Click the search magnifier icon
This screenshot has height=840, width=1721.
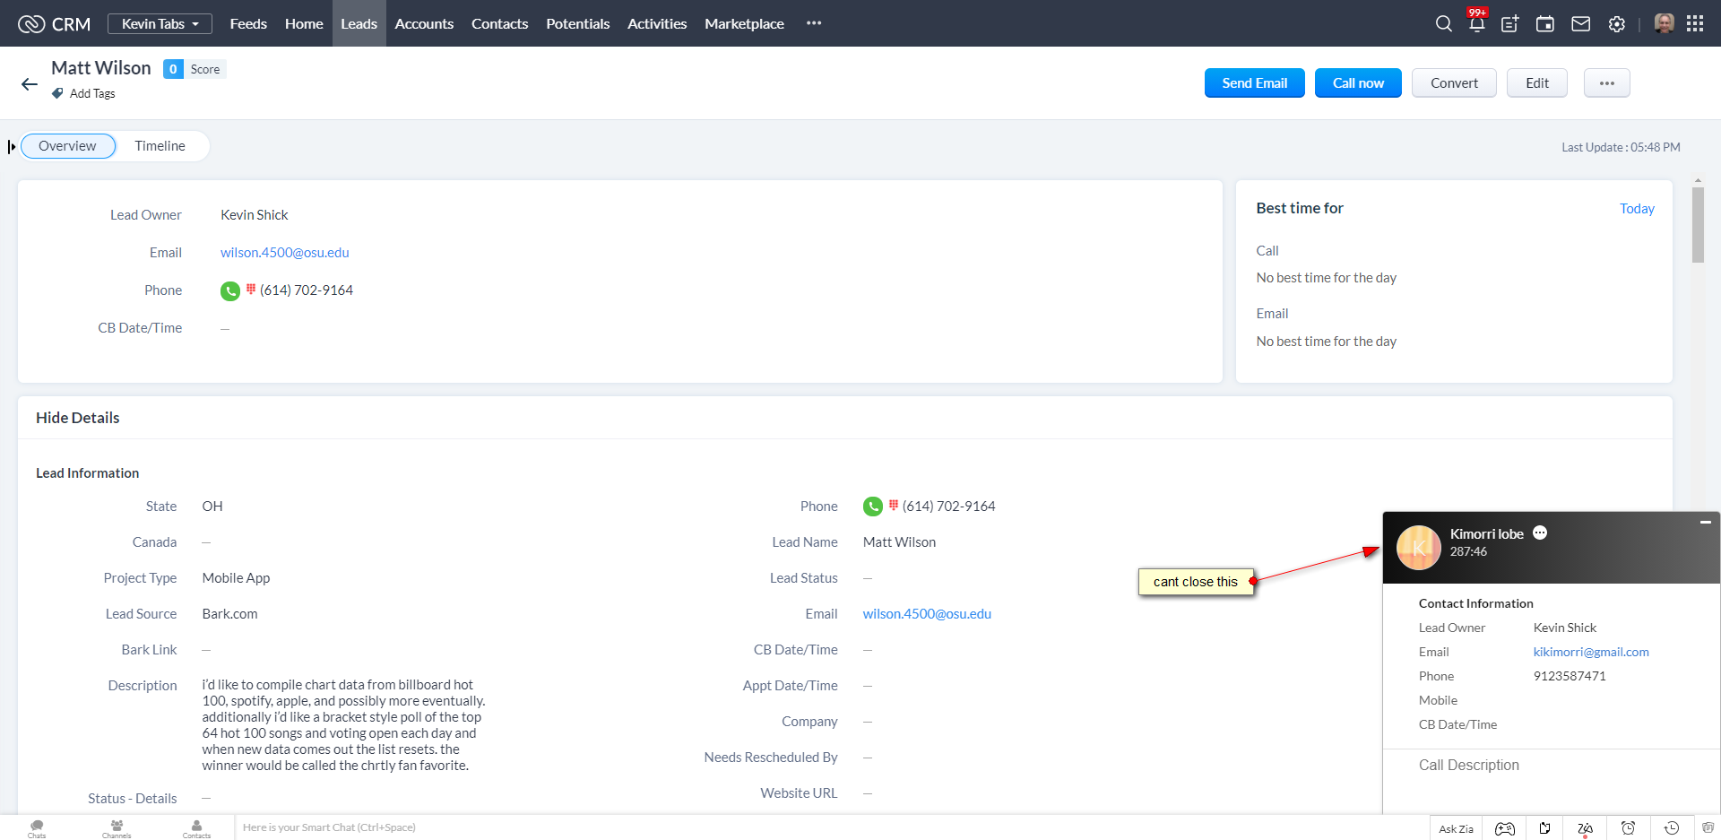coord(1443,24)
